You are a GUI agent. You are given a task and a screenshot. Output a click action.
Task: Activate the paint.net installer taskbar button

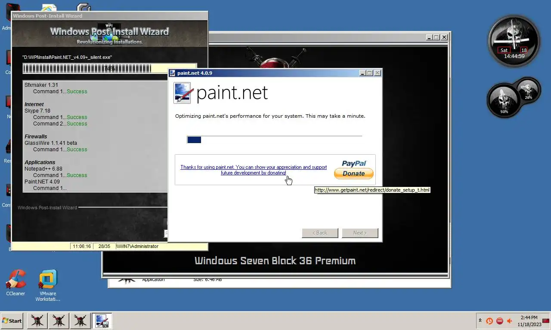point(102,321)
